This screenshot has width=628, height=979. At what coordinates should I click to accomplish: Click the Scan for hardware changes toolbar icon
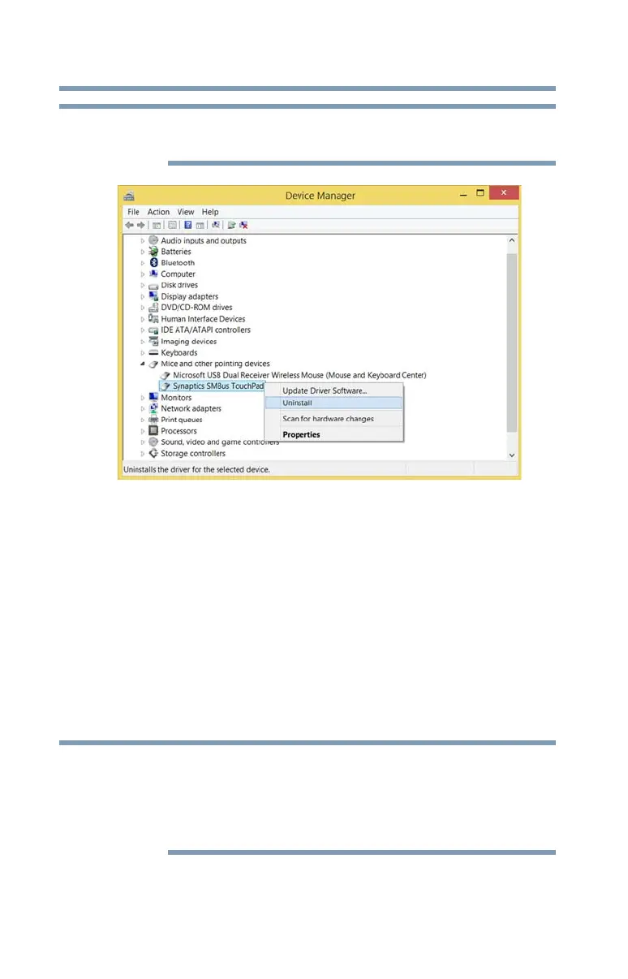pyautogui.click(x=215, y=225)
